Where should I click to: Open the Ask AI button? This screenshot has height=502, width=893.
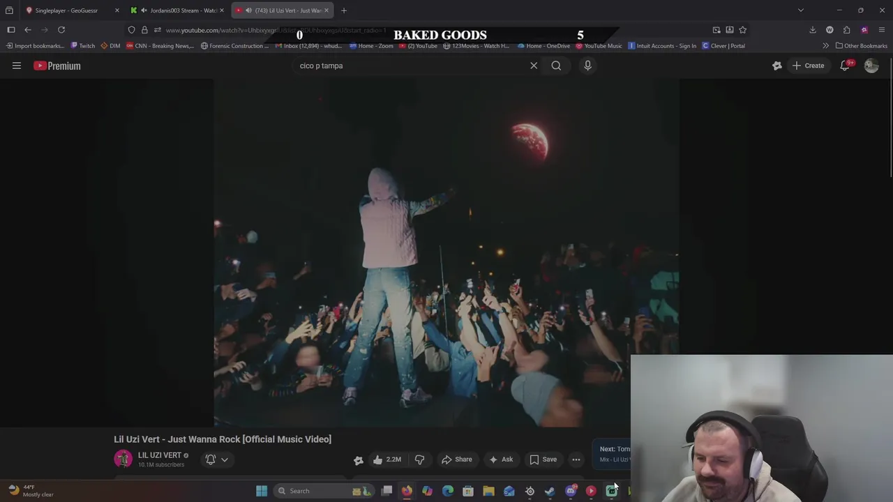click(501, 459)
